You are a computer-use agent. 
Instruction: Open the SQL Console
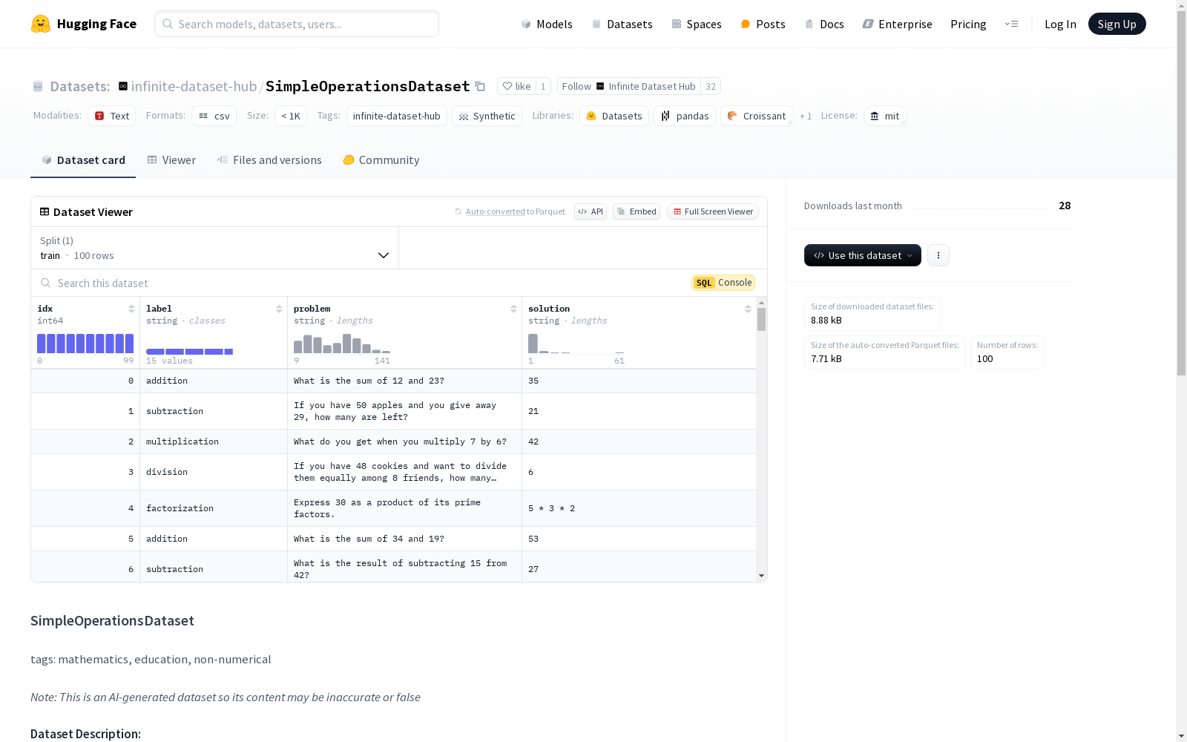(723, 283)
